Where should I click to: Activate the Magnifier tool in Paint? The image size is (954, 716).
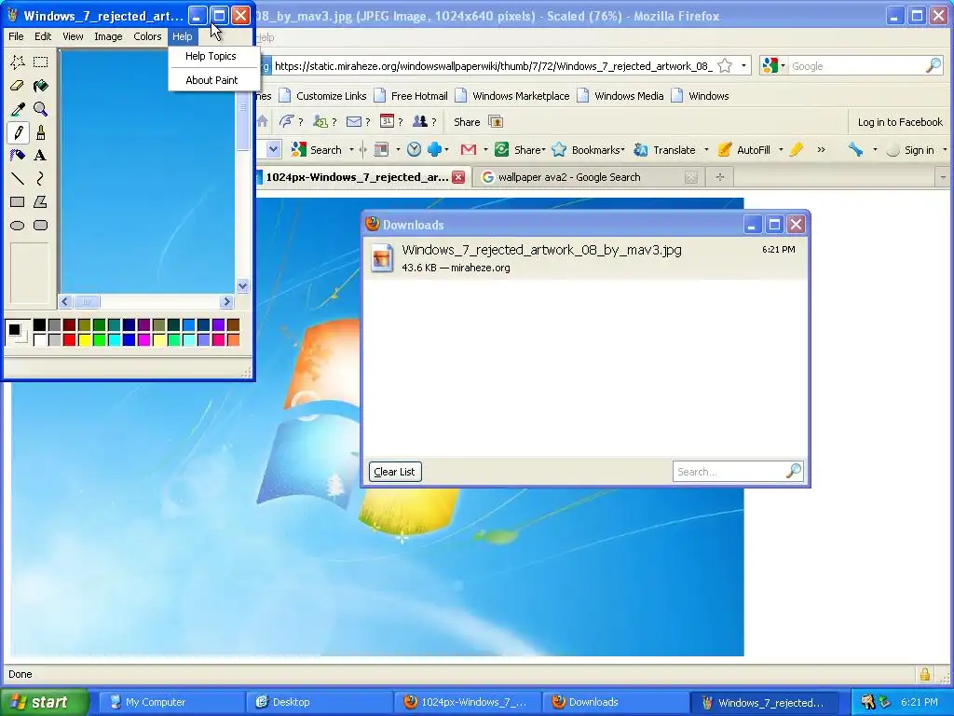coord(41,109)
